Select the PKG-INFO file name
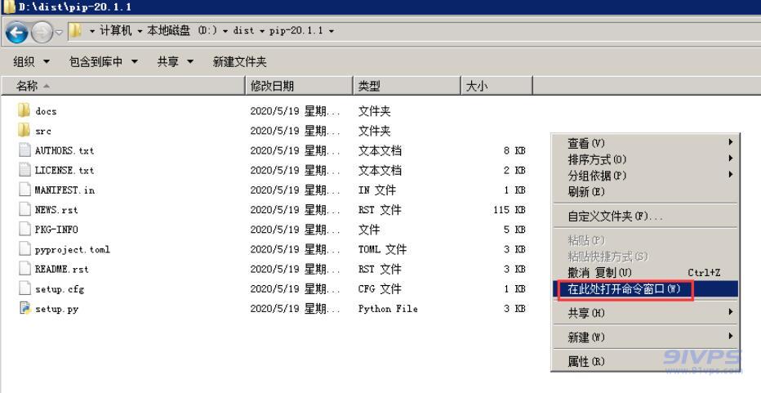The image size is (761, 393). pos(56,230)
